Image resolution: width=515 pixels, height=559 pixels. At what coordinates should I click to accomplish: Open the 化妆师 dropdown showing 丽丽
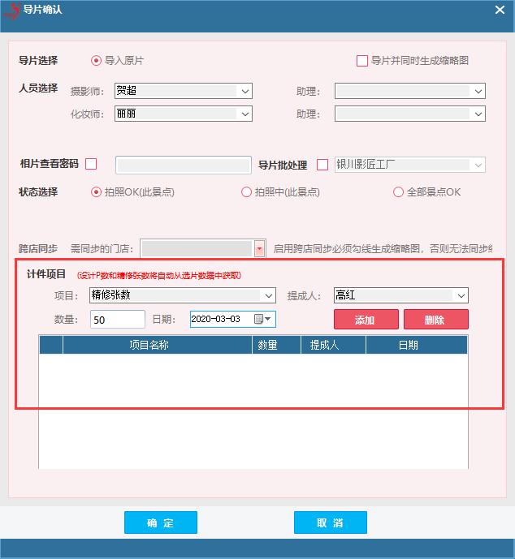click(184, 114)
